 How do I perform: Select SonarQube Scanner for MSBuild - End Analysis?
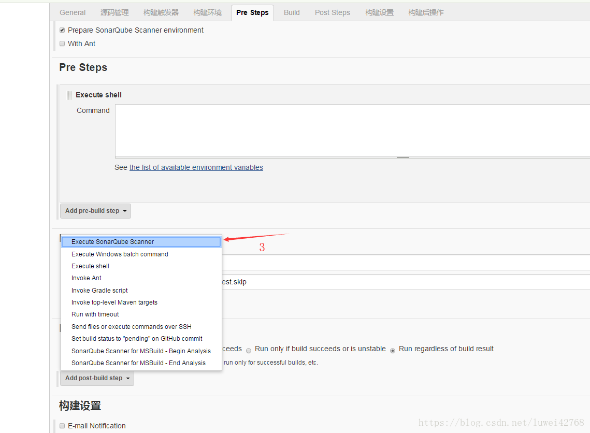point(141,363)
